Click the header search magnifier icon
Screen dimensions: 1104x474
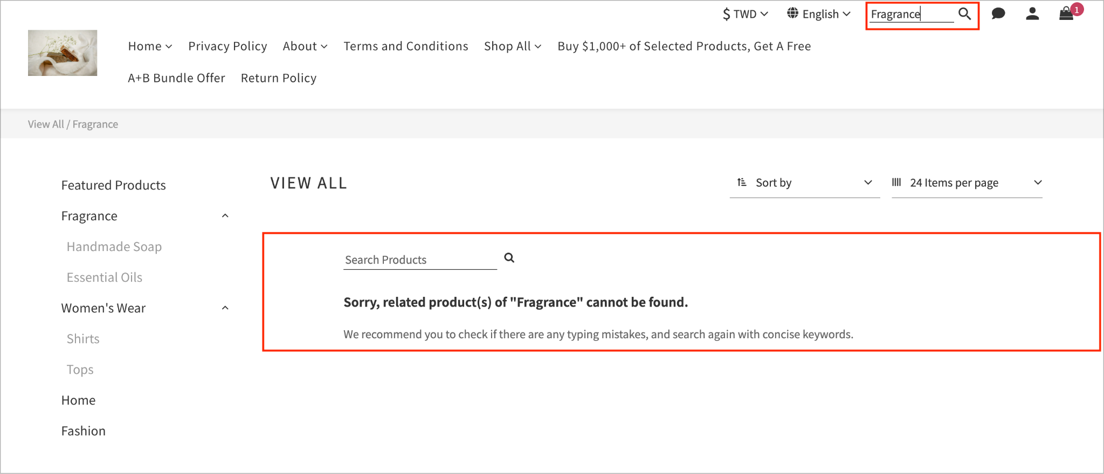pos(964,14)
